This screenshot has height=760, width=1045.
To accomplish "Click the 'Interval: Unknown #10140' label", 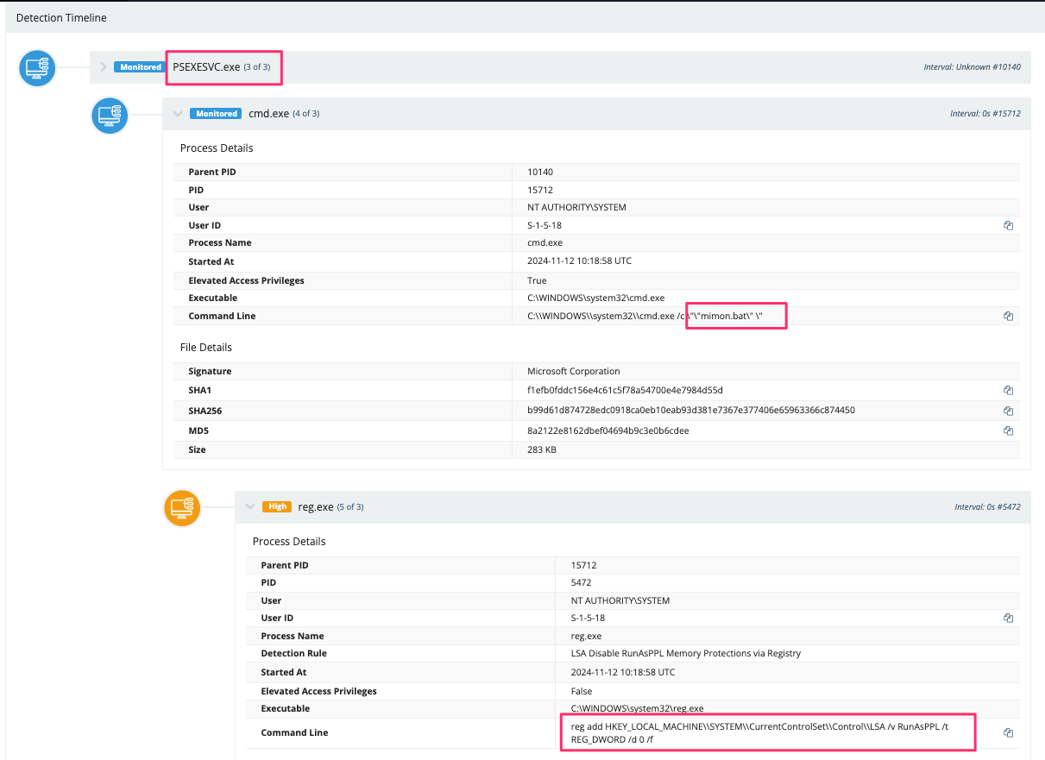I will pyautogui.click(x=972, y=67).
